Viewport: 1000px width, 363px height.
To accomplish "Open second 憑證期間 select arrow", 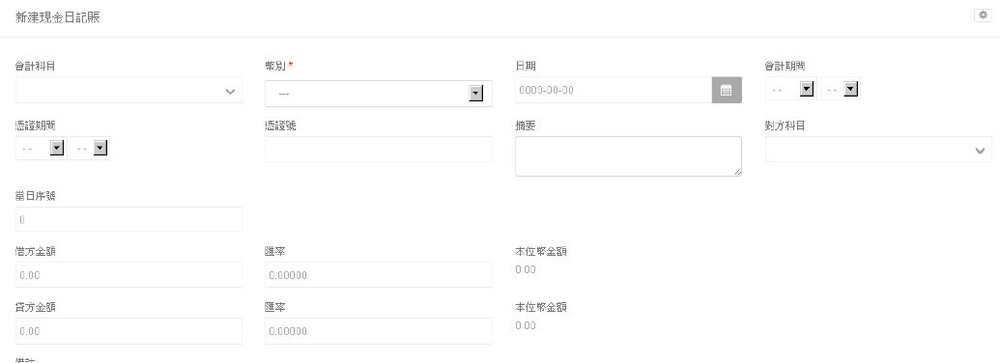I will [x=100, y=149].
